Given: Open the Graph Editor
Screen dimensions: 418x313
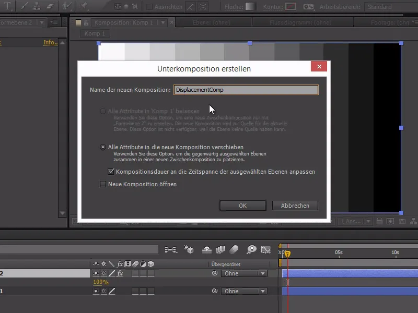Looking at the screenshot, I should point(267,250).
